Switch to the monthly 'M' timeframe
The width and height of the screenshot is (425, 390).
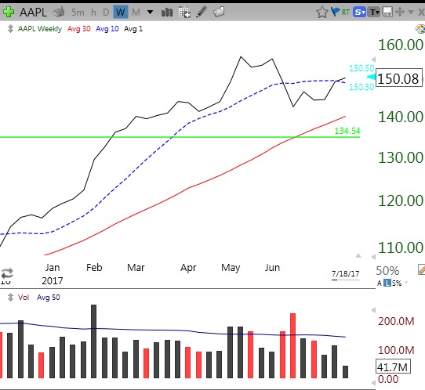(x=136, y=13)
